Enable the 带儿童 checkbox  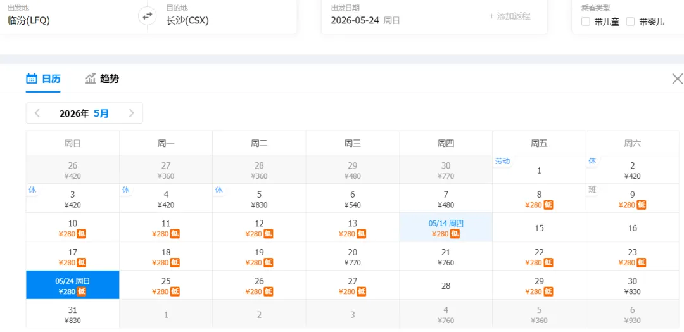[586, 22]
